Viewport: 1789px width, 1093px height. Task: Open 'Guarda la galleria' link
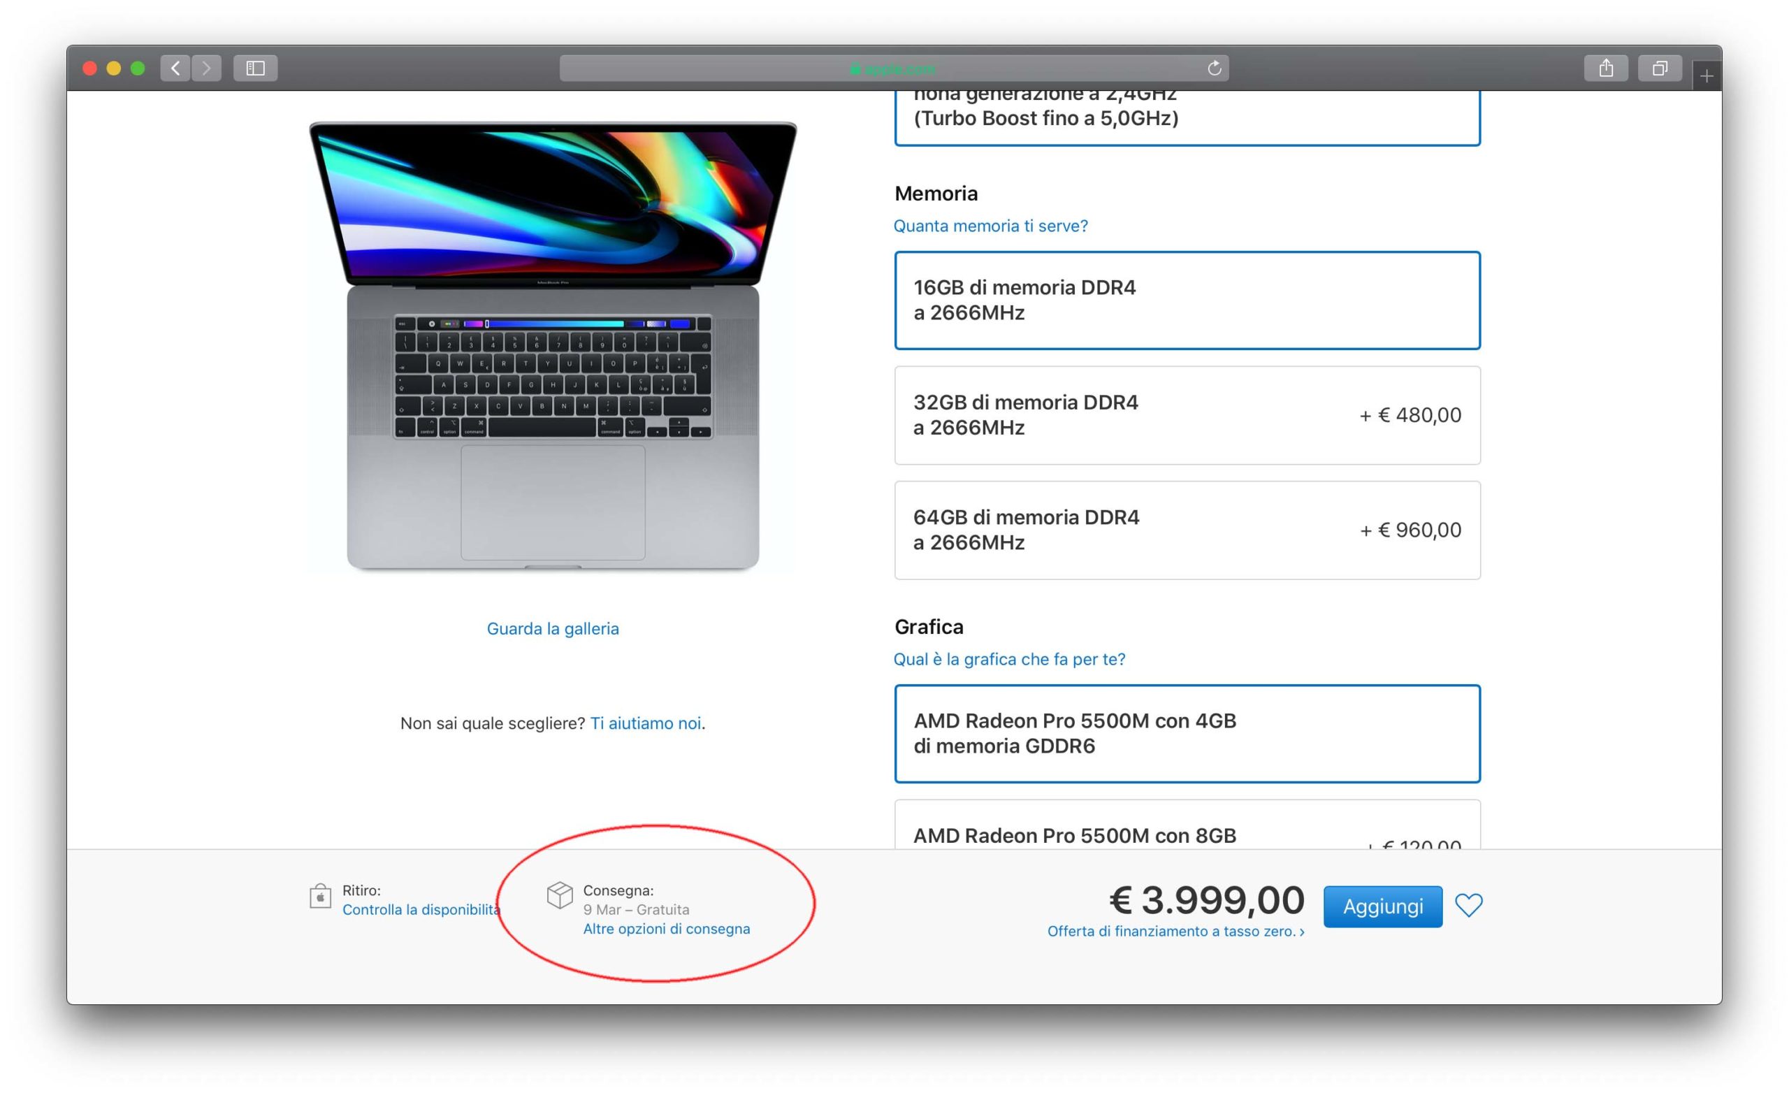553,628
